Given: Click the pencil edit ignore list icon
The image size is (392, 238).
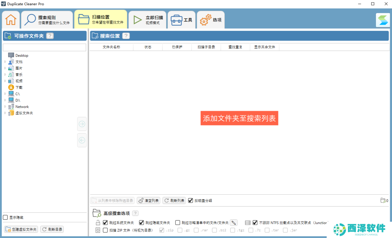Looking at the screenshot, I should (234, 223).
